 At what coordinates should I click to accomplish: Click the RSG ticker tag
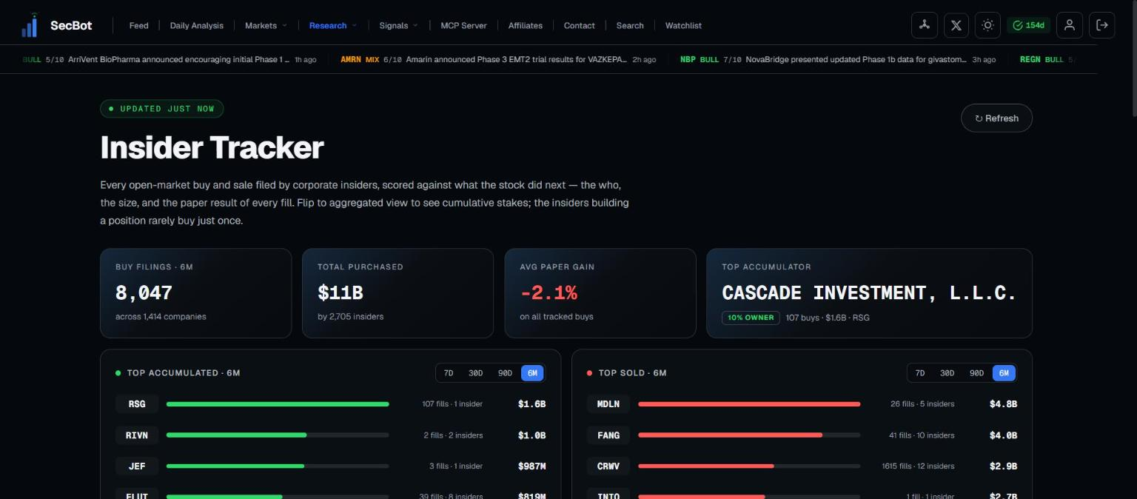pyautogui.click(x=137, y=404)
